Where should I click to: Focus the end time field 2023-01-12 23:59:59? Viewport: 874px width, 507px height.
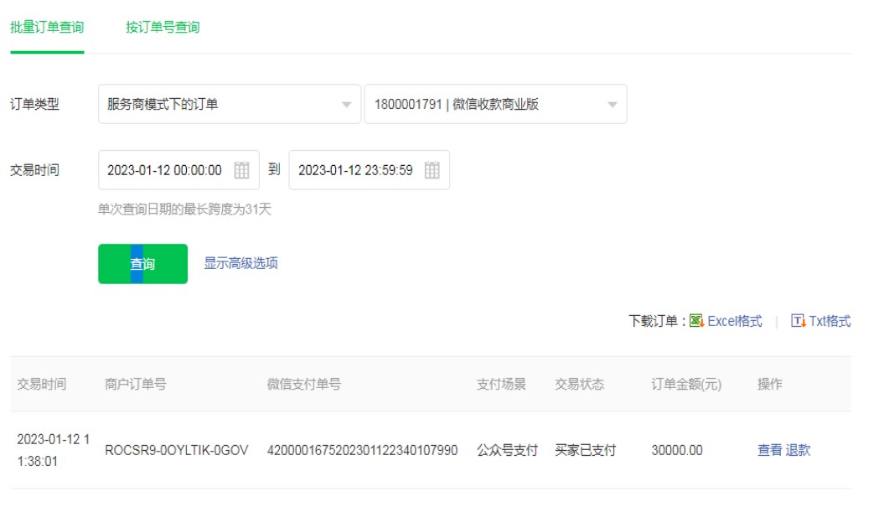coord(355,170)
